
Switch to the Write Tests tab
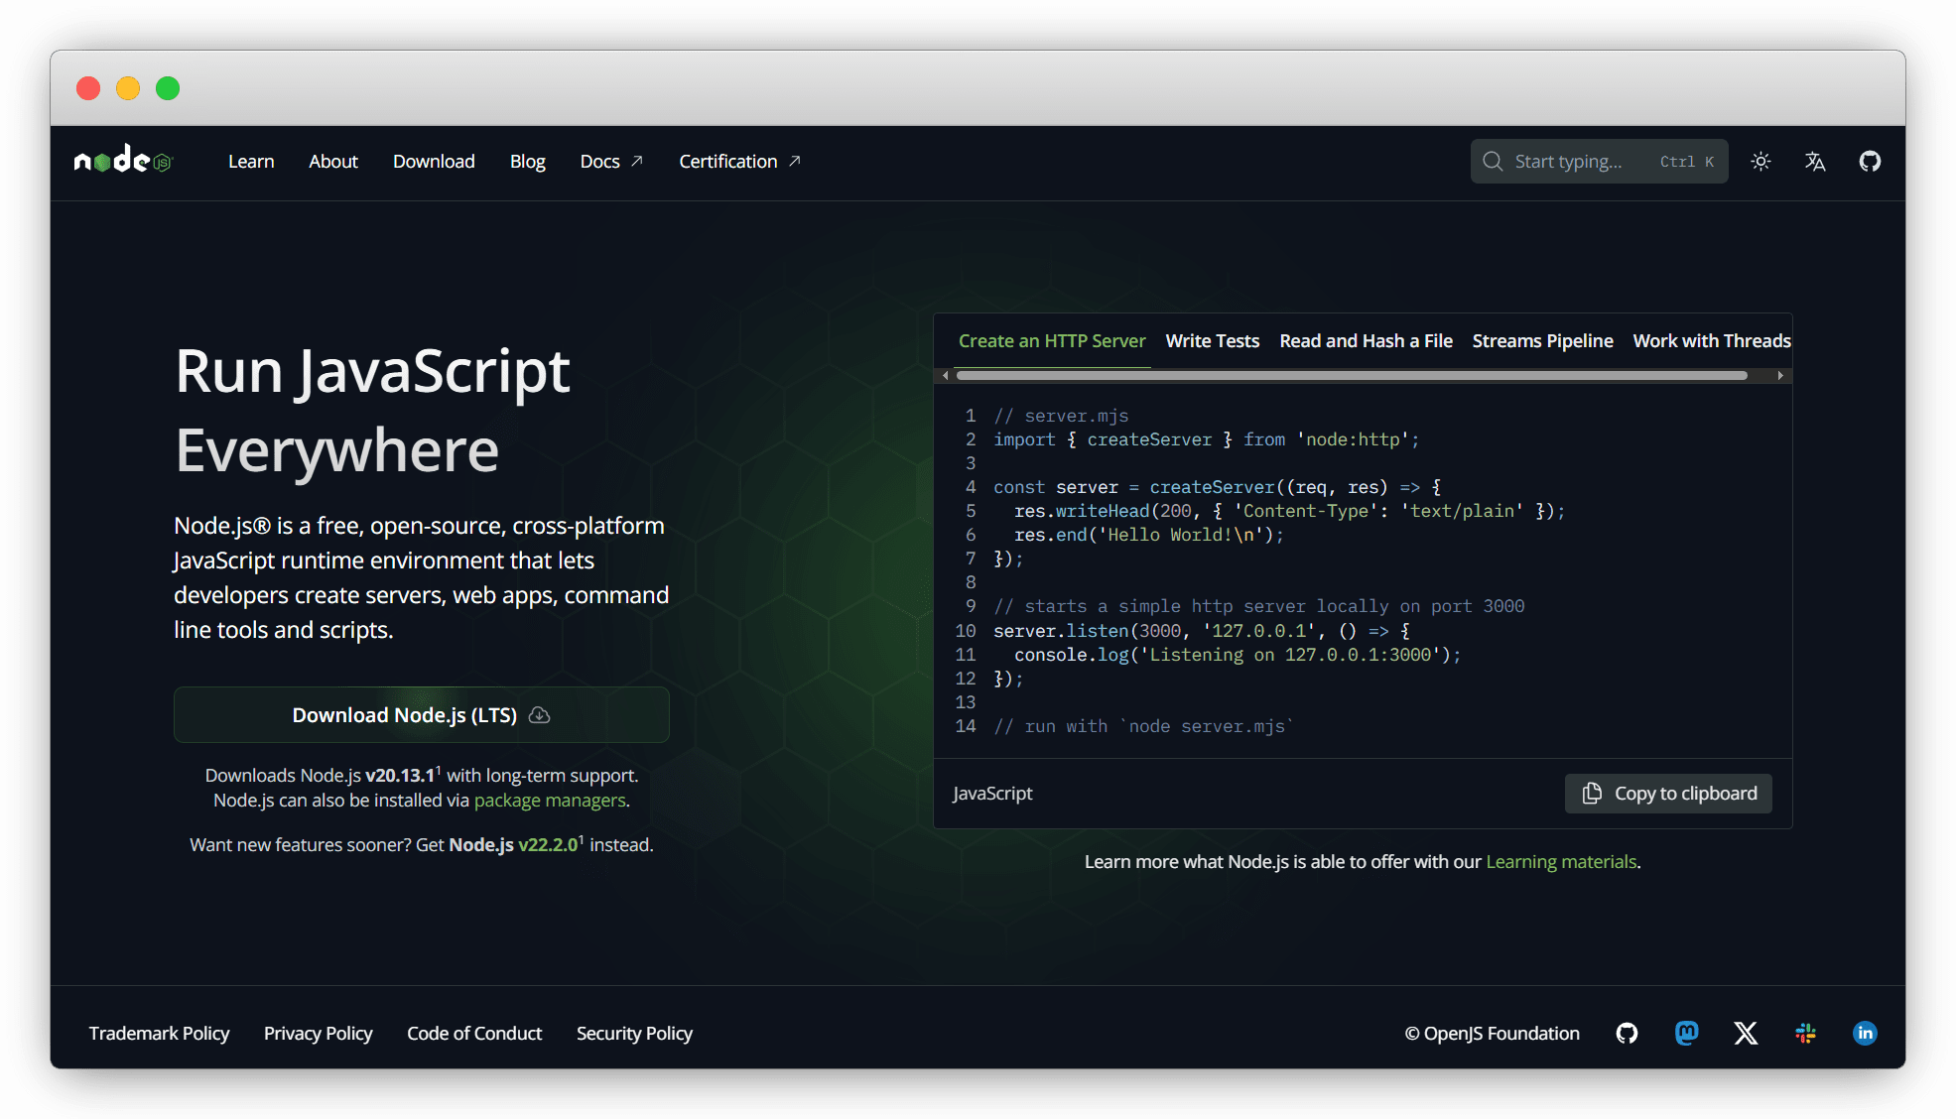click(1213, 340)
